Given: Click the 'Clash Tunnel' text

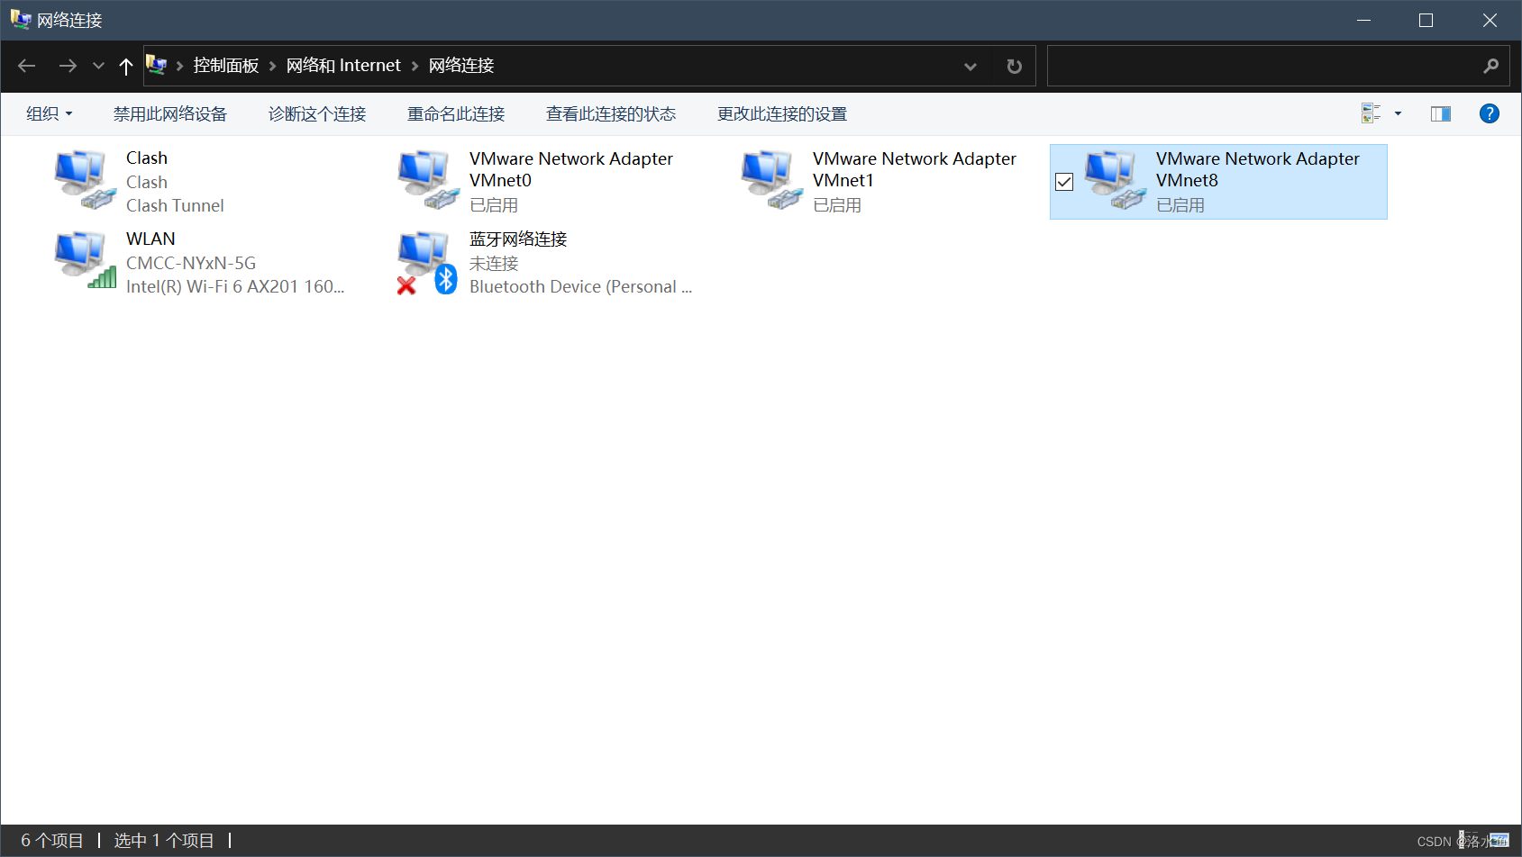Looking at the screenshot, I should (175, 205).
